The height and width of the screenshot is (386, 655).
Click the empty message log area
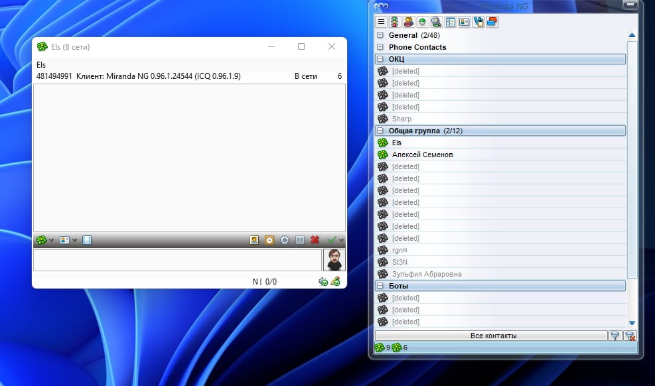pyautogui.click(x=189, y=158)
